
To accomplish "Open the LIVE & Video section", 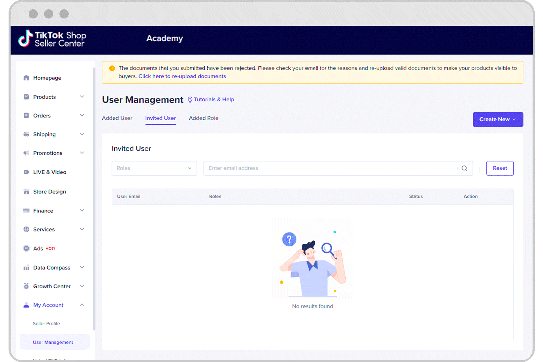I will [49, 172].
